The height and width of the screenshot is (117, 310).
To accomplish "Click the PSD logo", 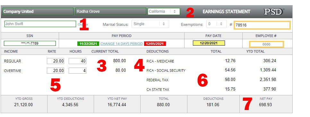I will pos(274,12).
